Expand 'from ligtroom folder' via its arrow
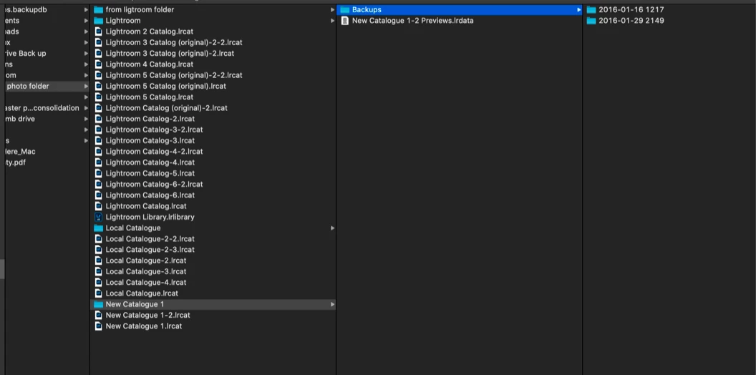 [x=332, y=9]
